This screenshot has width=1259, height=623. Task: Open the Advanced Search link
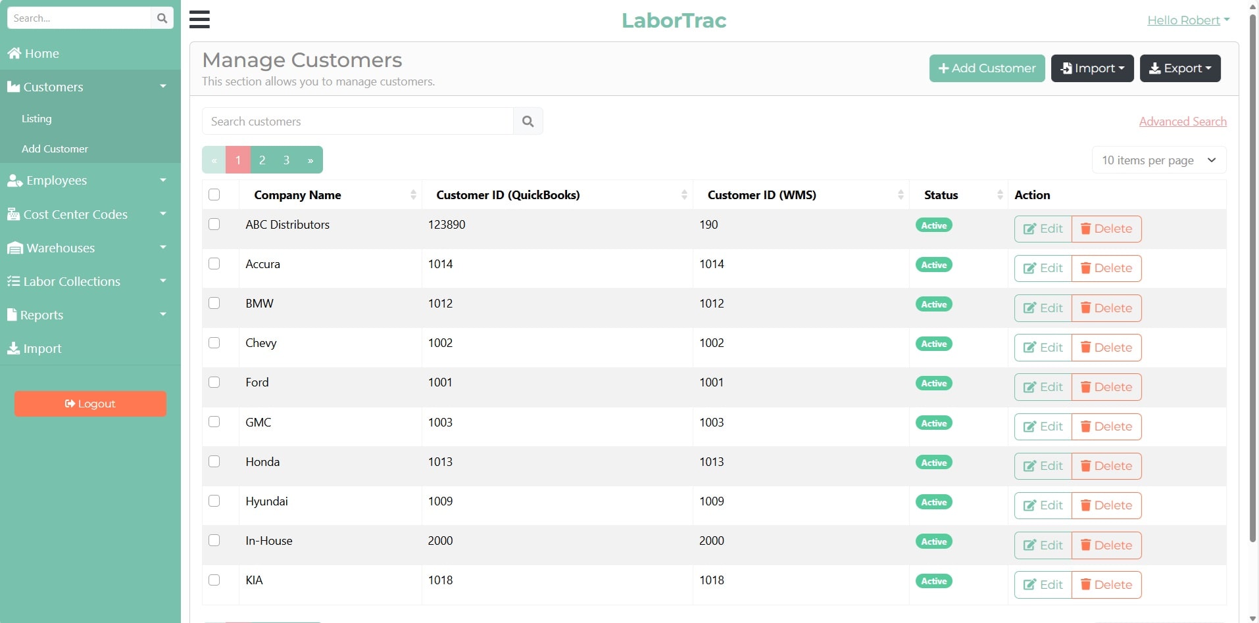1182,122
